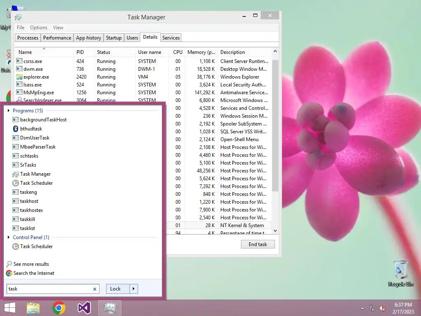Select explorer.exe process row

click(143, 77)
